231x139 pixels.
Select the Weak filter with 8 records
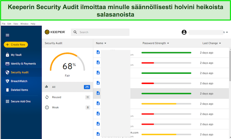click(x=68, y=107)
